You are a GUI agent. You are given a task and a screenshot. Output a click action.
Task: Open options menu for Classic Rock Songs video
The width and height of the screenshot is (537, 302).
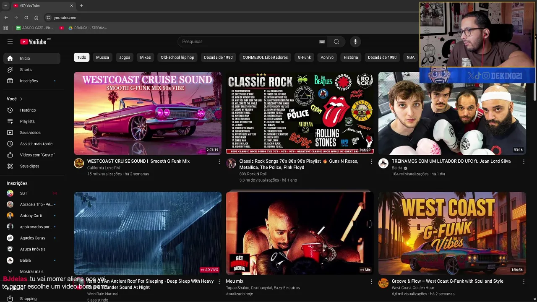point(371,161)
